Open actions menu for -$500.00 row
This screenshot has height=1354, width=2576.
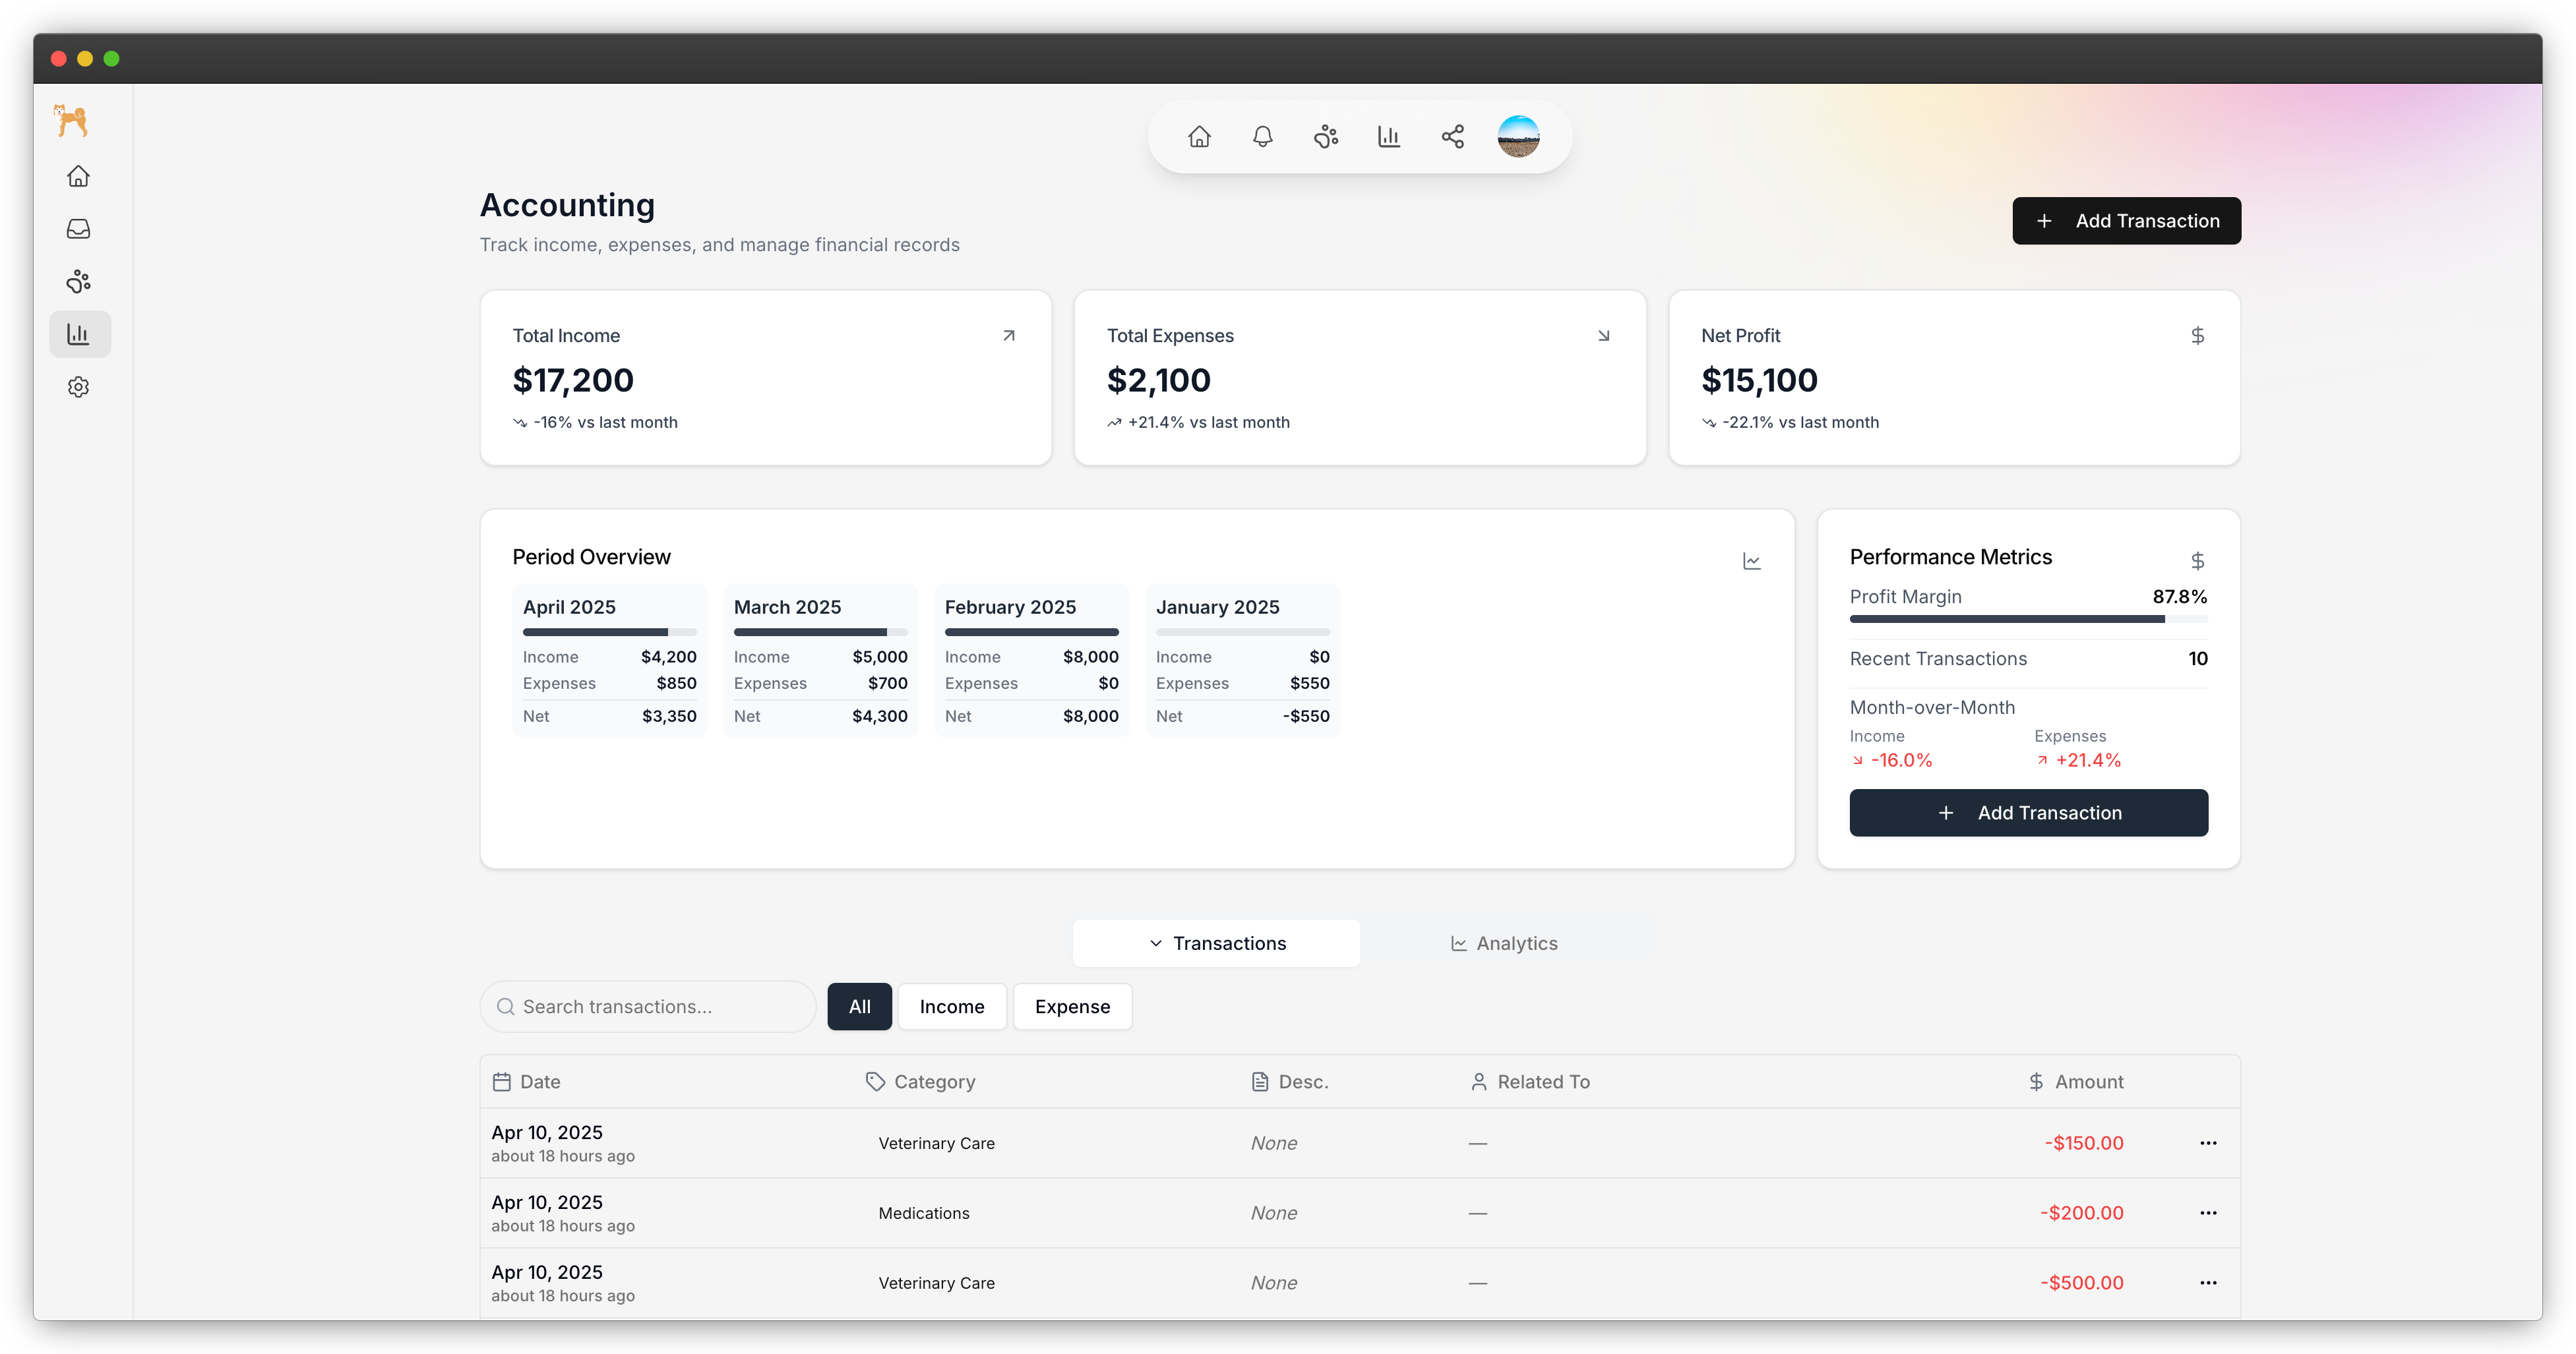2208,1283
